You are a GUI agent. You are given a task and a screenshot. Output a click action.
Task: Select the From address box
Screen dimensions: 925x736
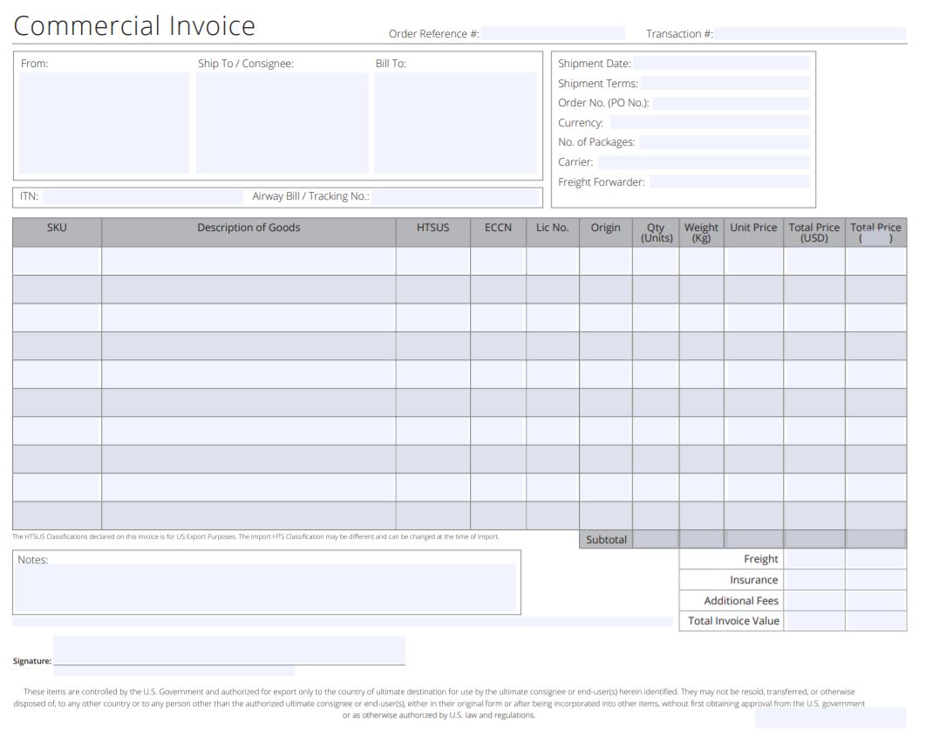(x=105, y=122)
